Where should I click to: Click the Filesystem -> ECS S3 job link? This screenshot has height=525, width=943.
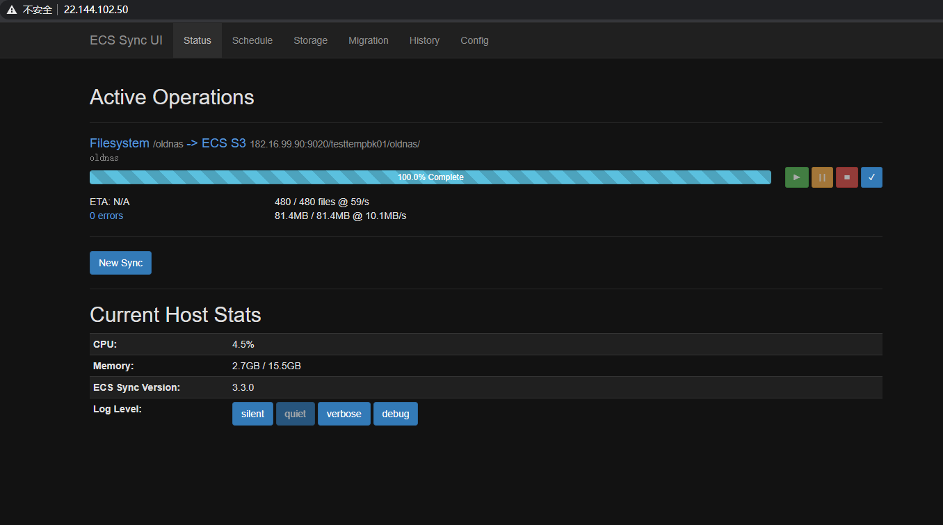point(255,143)
